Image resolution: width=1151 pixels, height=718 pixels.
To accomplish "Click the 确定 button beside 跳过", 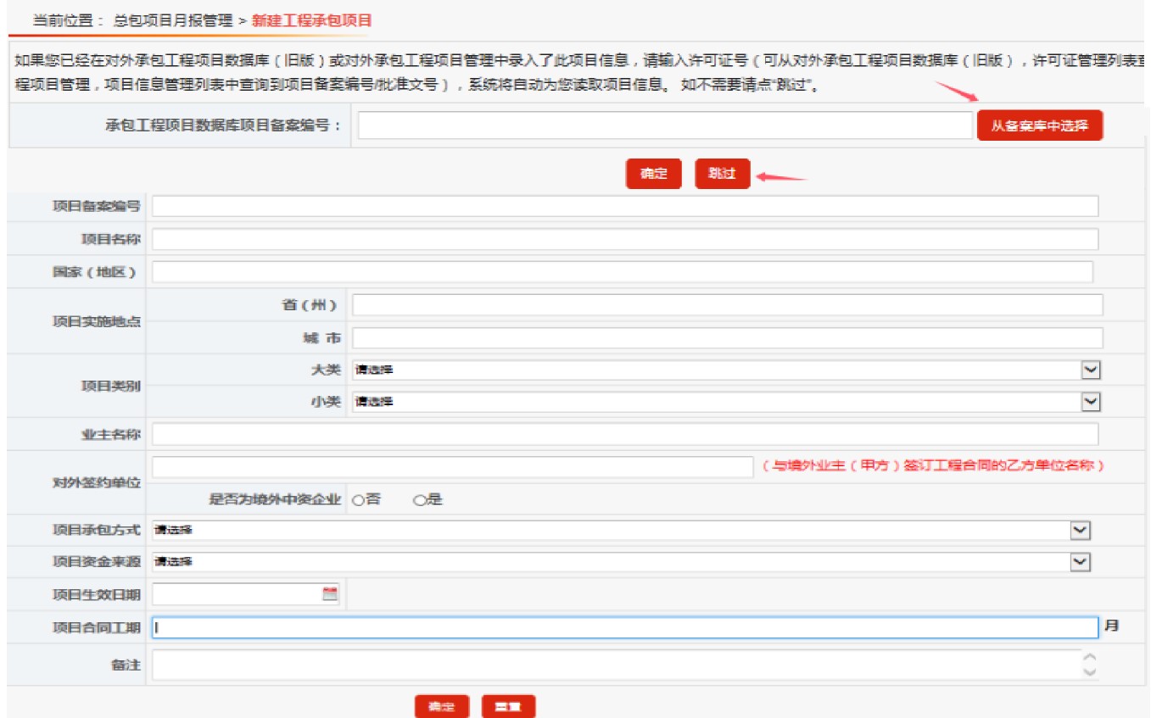I will (x=653, y=174).
